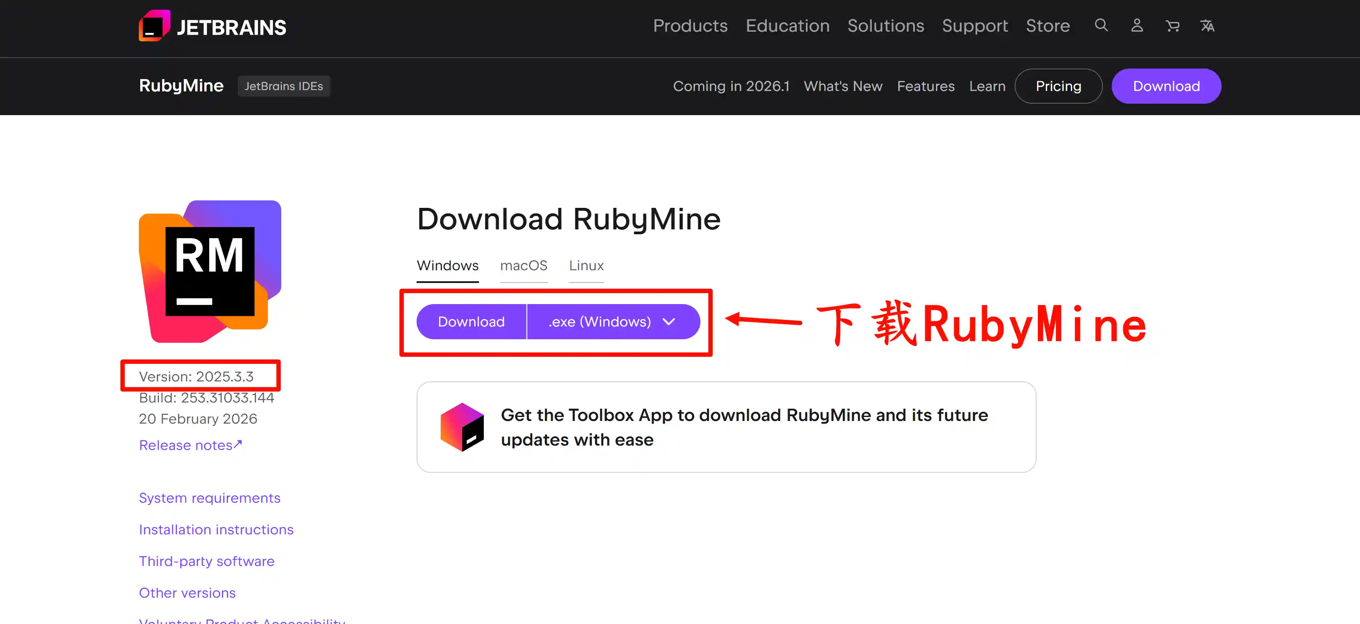Open the Pricing page

click(x=1058, y=86)
